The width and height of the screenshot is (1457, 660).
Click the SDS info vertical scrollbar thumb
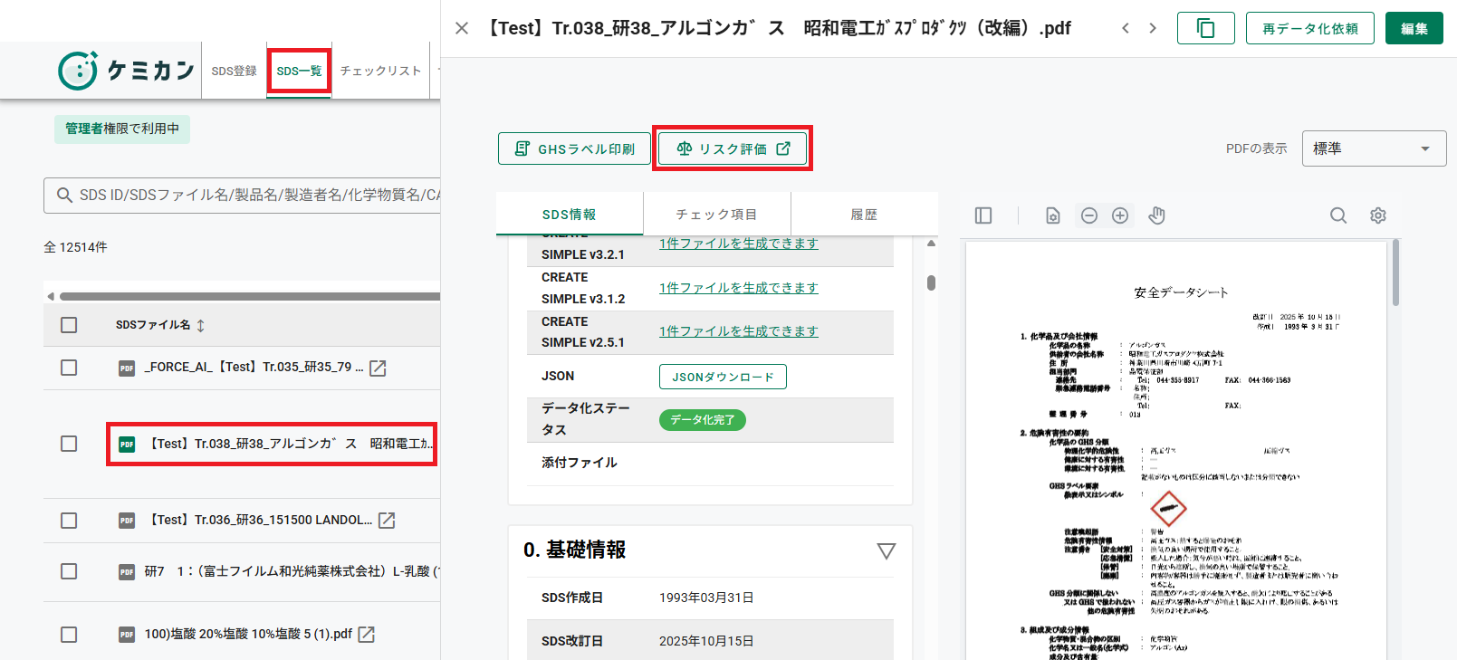931,282
